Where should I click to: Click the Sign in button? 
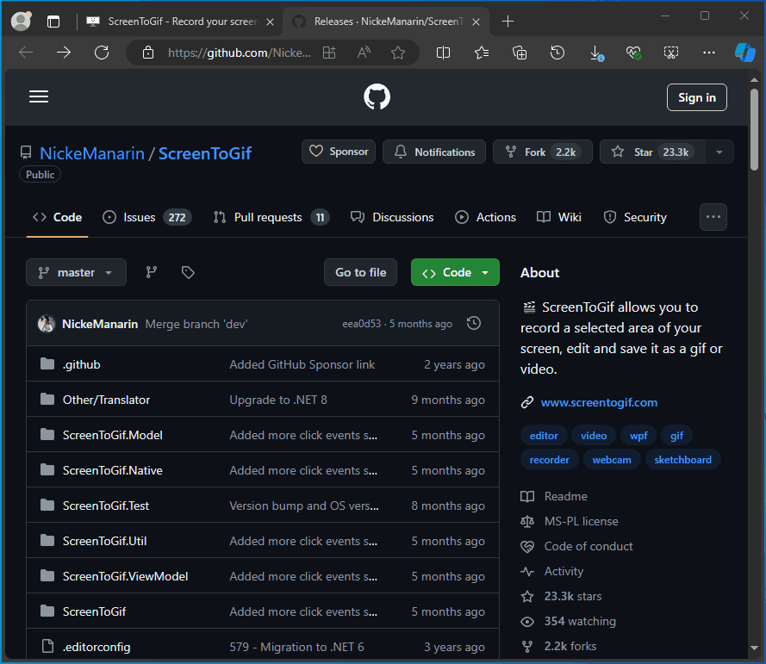696,97
